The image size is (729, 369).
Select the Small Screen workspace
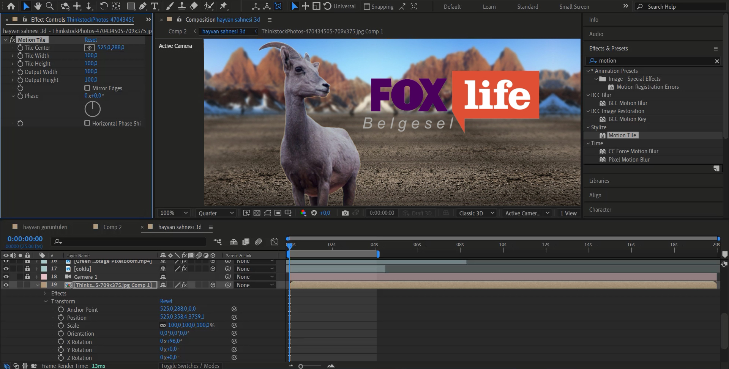pyautogui.click(x=574, y=7)
